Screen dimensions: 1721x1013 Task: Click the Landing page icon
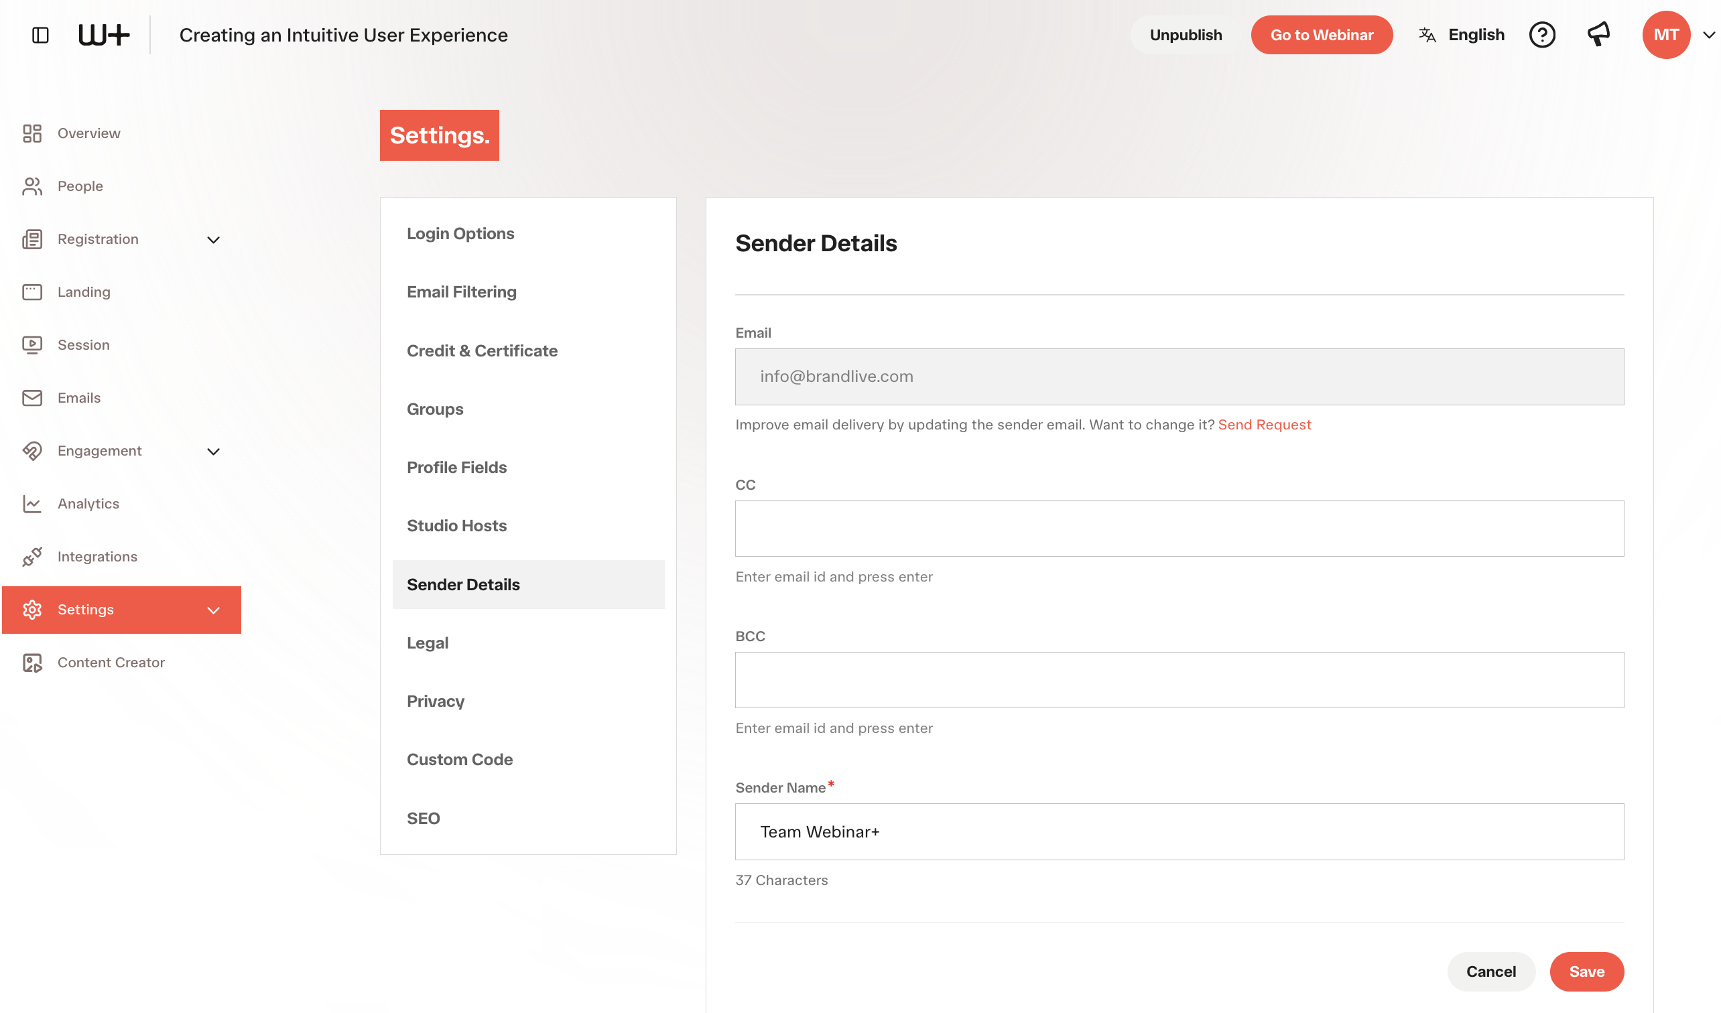coord(32,292)
